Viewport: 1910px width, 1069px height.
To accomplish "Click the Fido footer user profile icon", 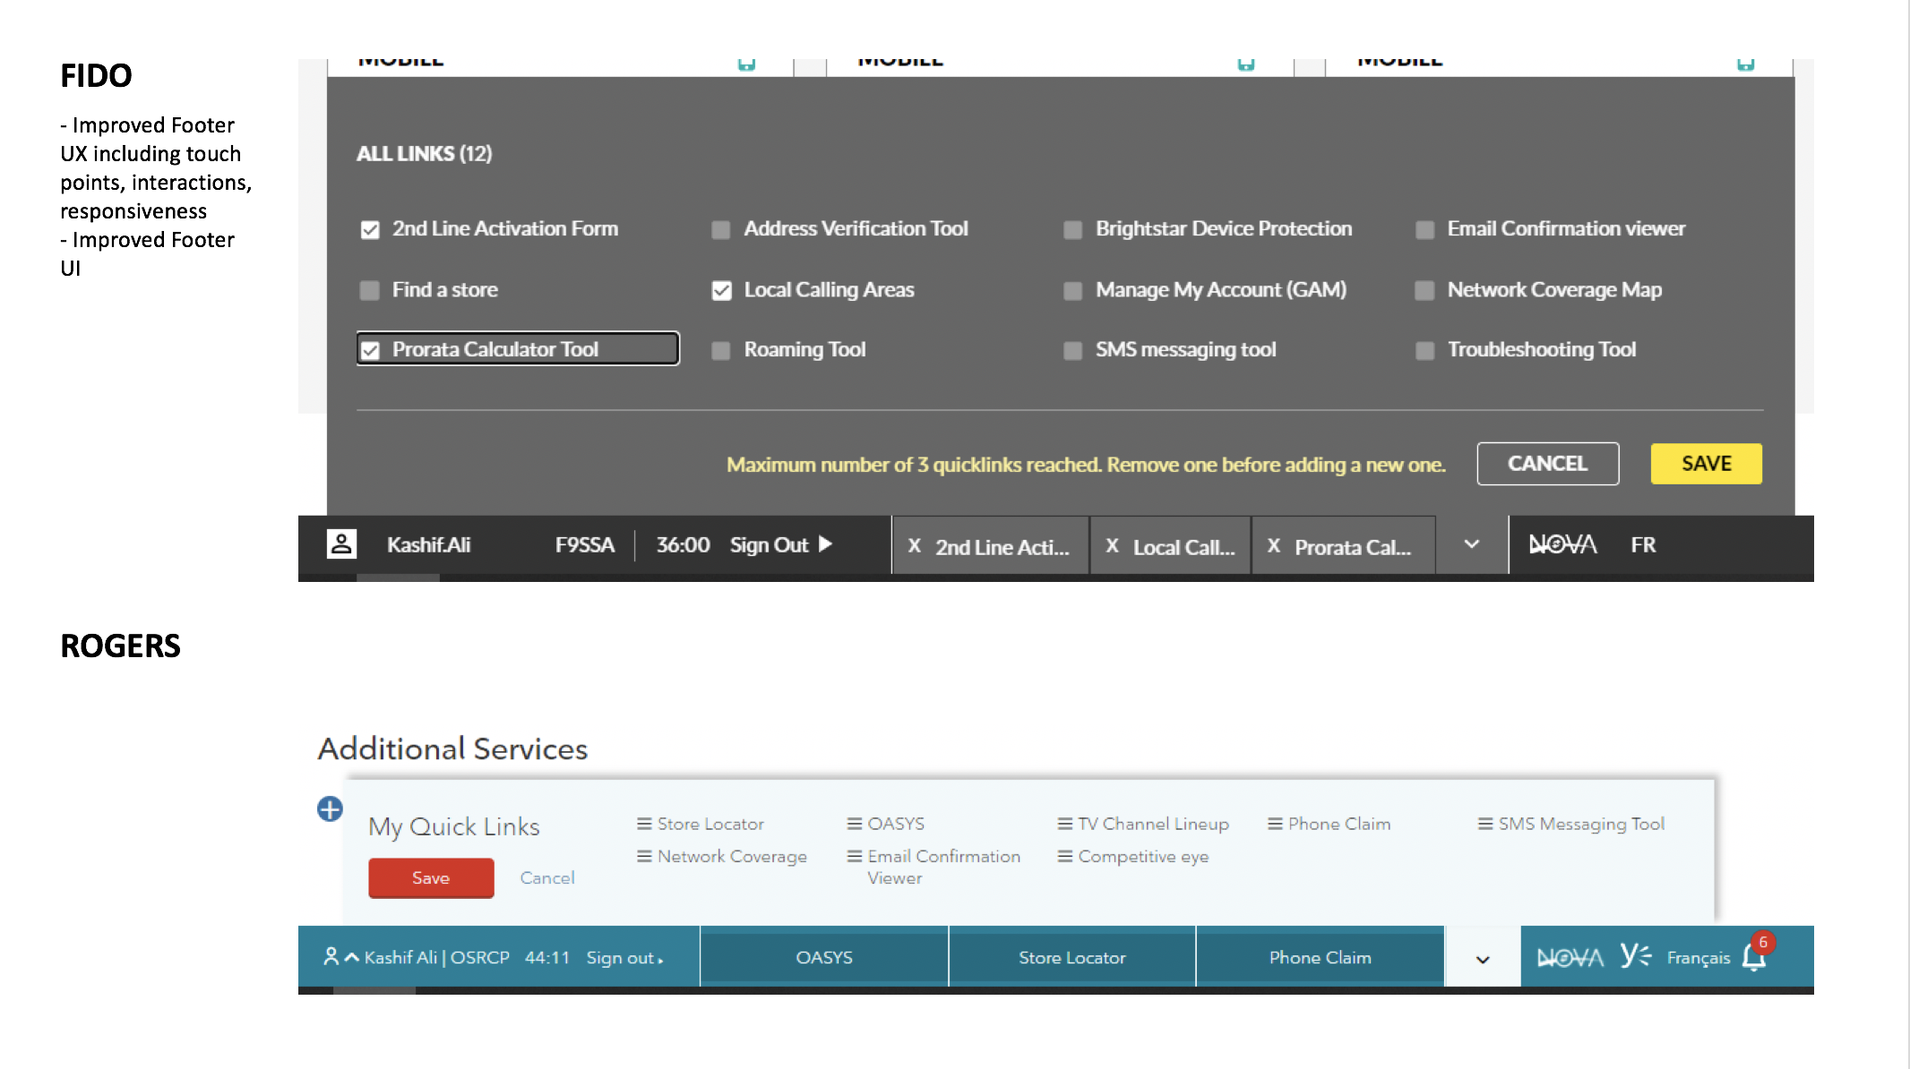I will click(x=341, y=543).
